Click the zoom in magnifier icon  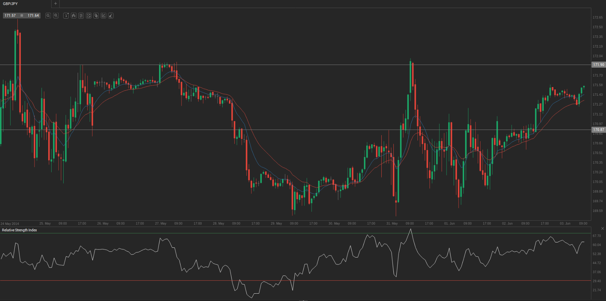coord(56,16)
